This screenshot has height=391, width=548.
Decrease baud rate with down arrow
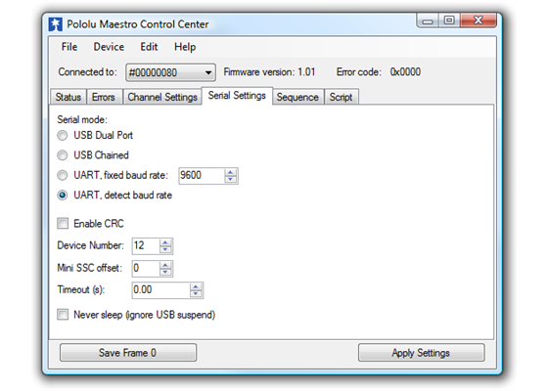coord(231,179)
